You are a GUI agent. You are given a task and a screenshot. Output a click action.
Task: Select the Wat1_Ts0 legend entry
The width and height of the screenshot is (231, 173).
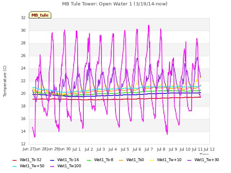pos(131,160)
